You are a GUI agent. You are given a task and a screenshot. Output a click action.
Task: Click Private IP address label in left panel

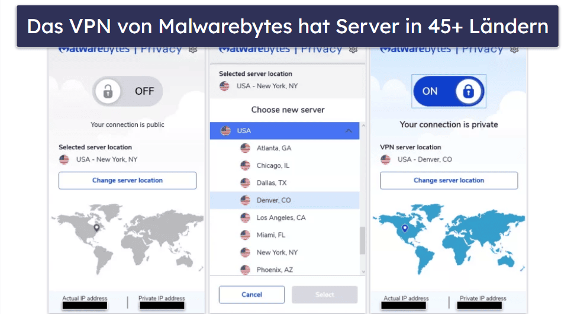162,298
